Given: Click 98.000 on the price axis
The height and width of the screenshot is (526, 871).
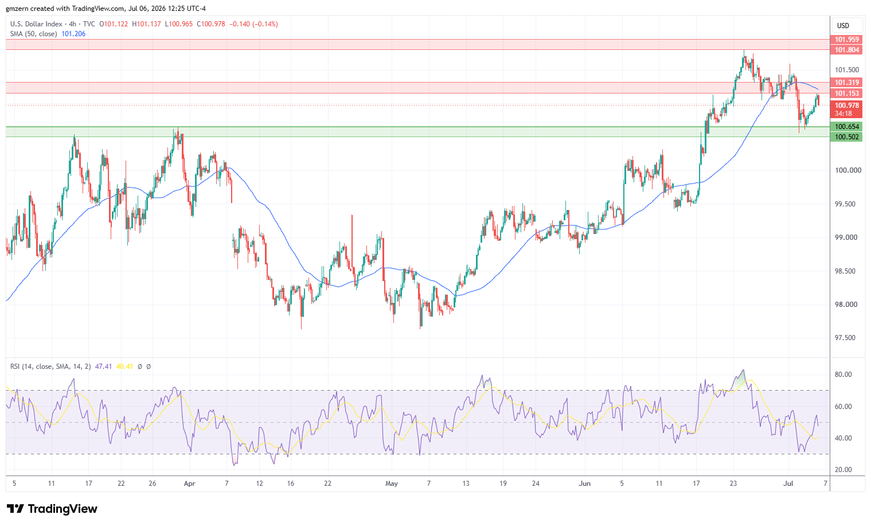Looking at the screenshot, I should click(x=847, y=305).
